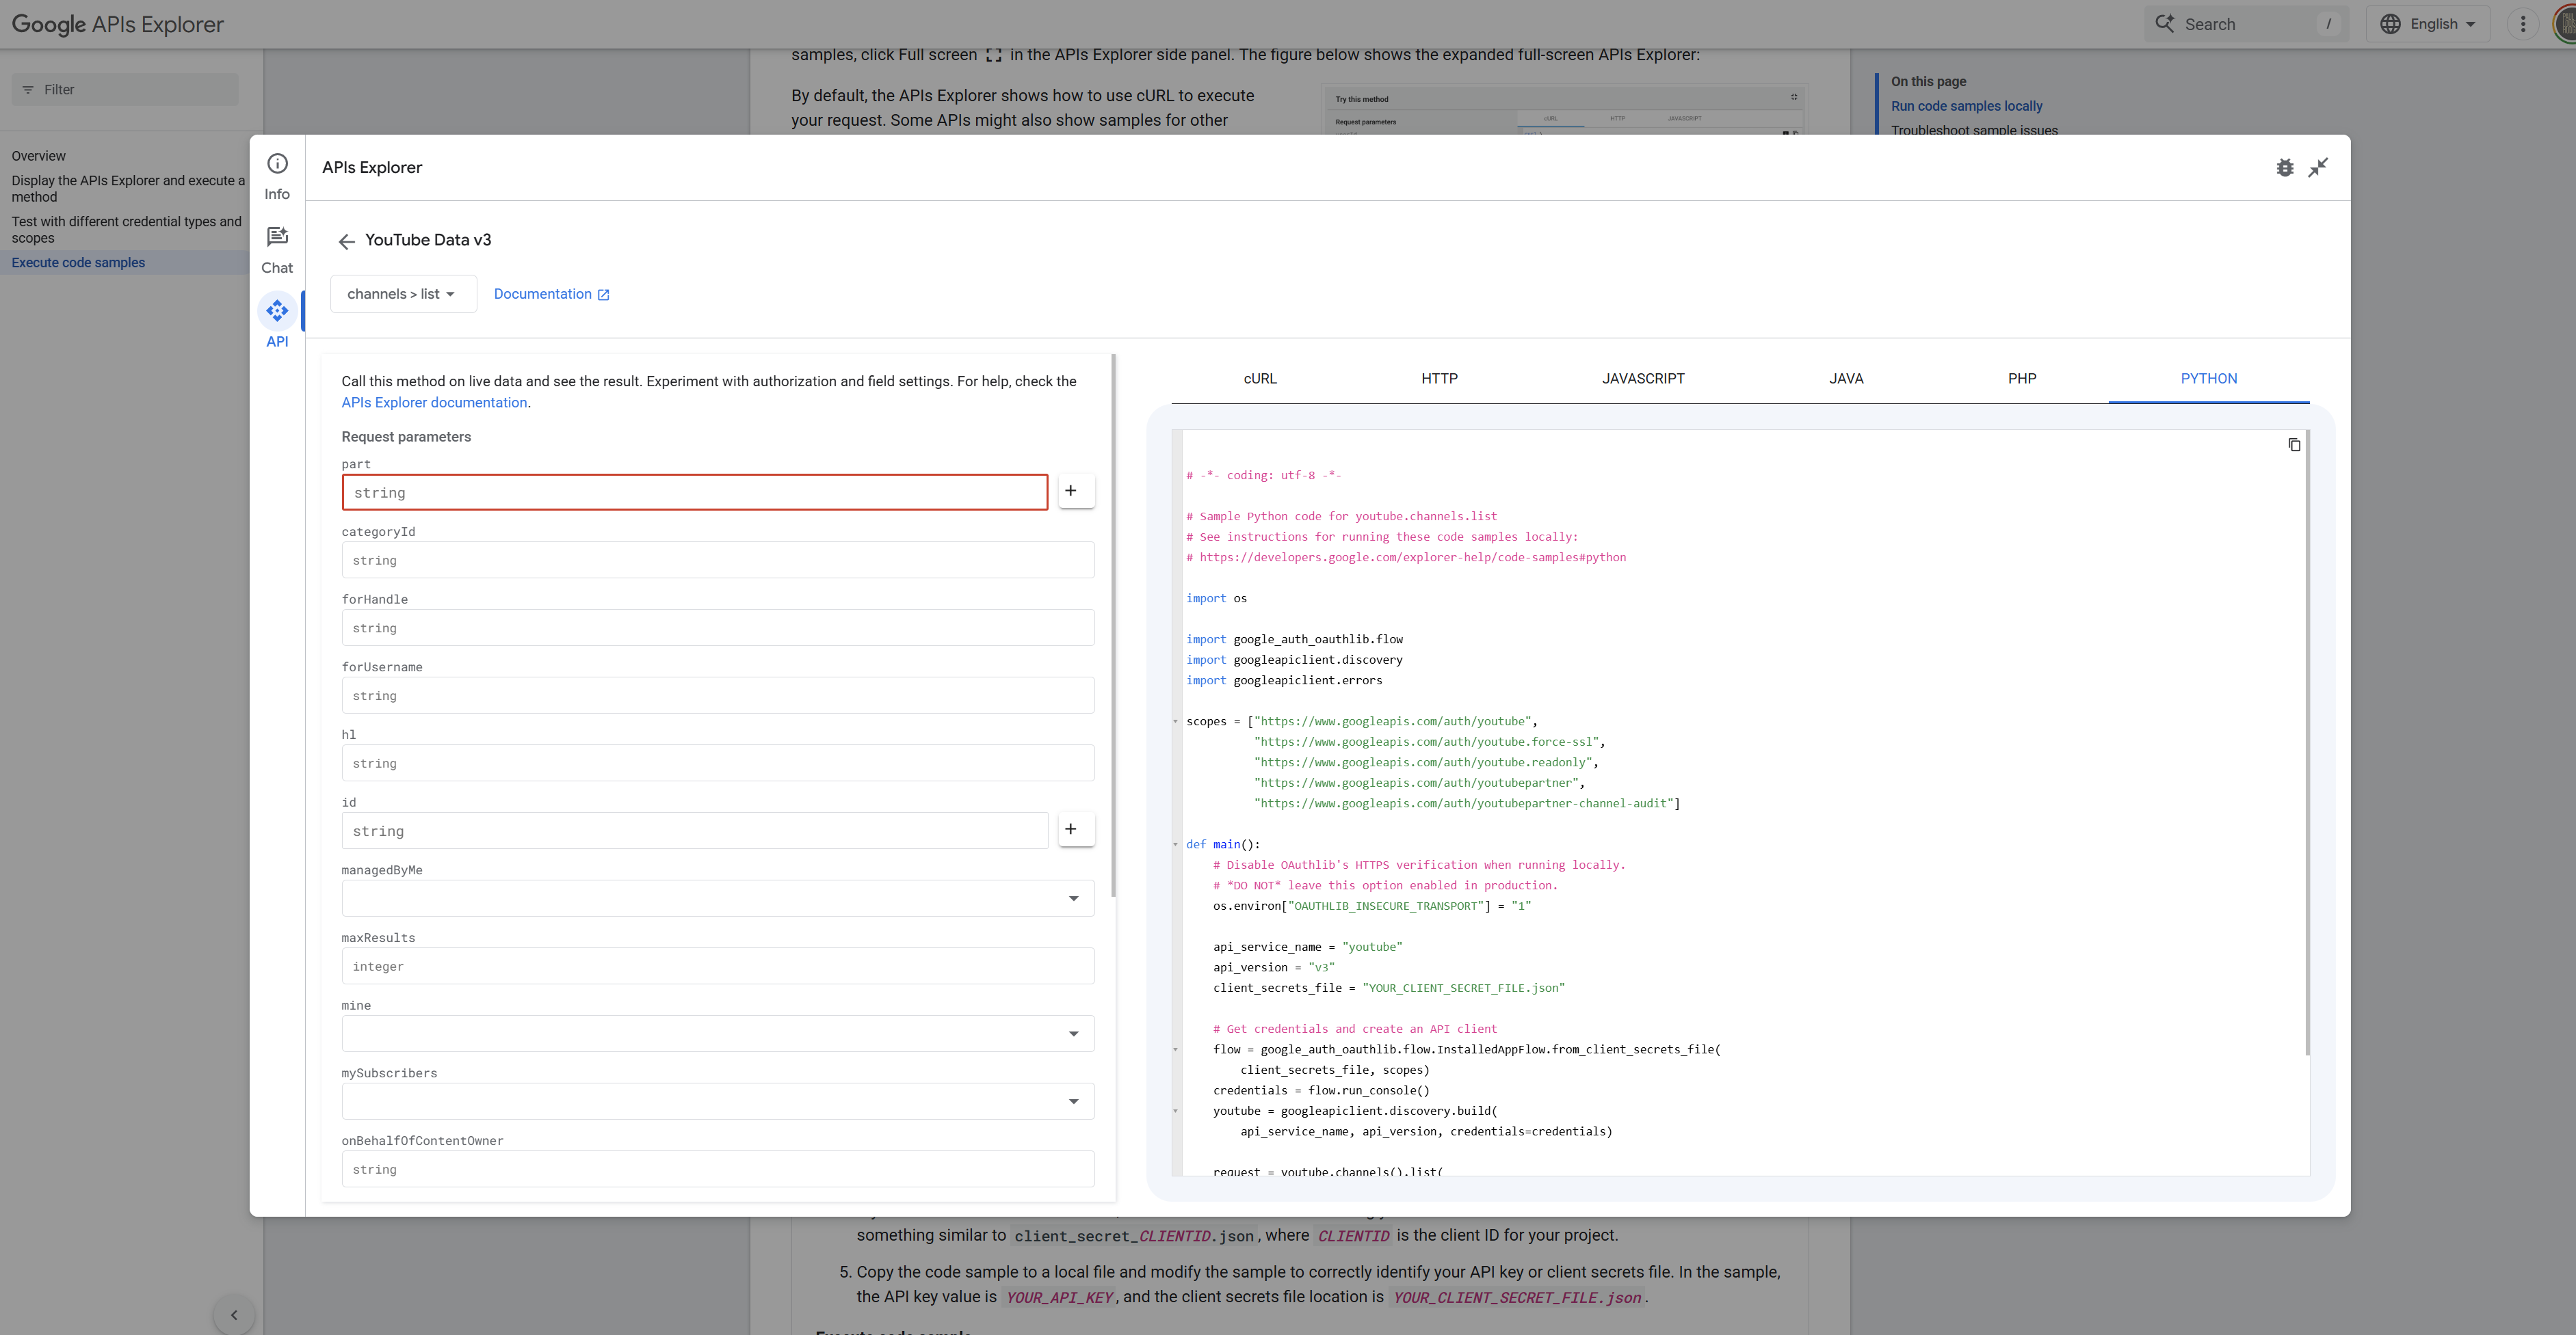Open Troubleshoot sample issues link
The height and width of the screenshot is (1335, 2576).
pyautogui.click(x=1974, y=130)
